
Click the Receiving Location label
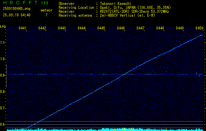76,8
